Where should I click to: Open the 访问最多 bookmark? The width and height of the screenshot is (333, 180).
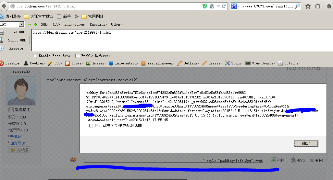tap(10, 16)
